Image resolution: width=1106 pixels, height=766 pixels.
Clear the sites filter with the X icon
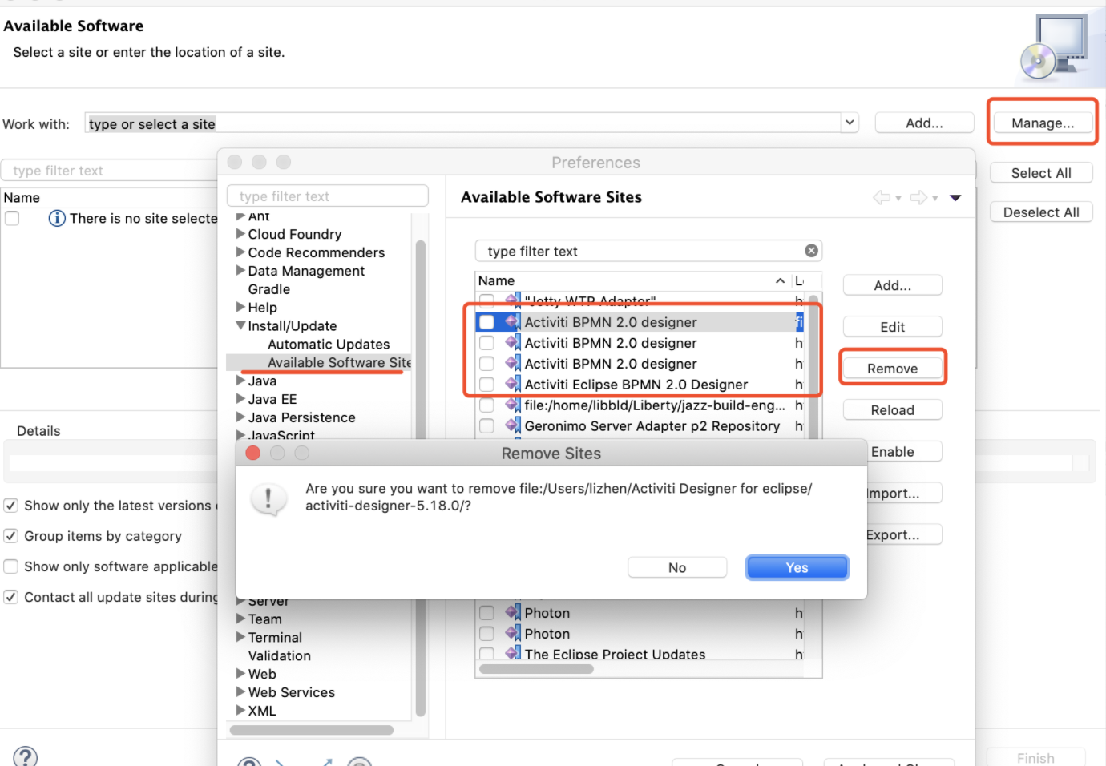click(811, 251)
